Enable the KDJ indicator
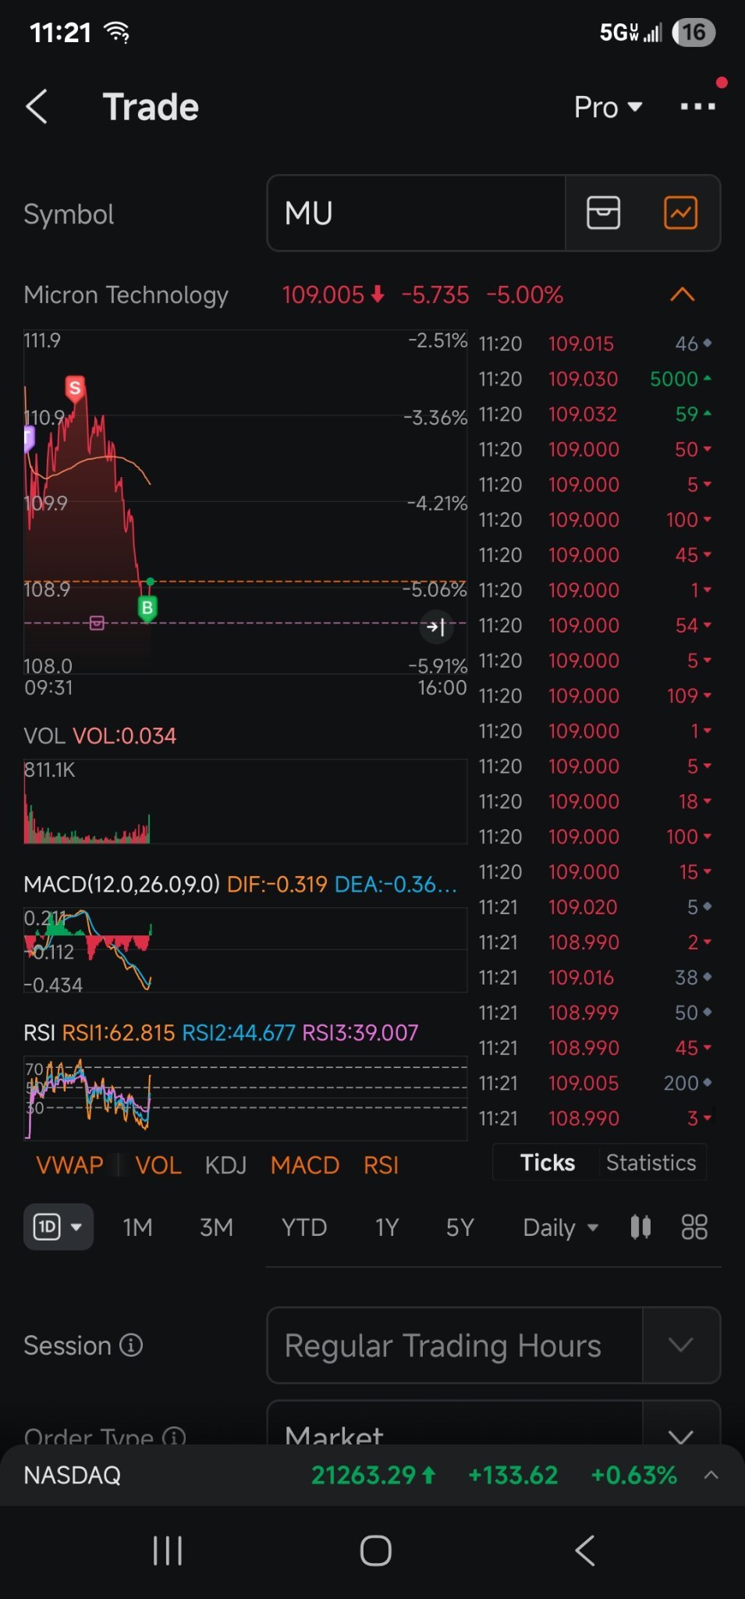 pos(225,1165)
